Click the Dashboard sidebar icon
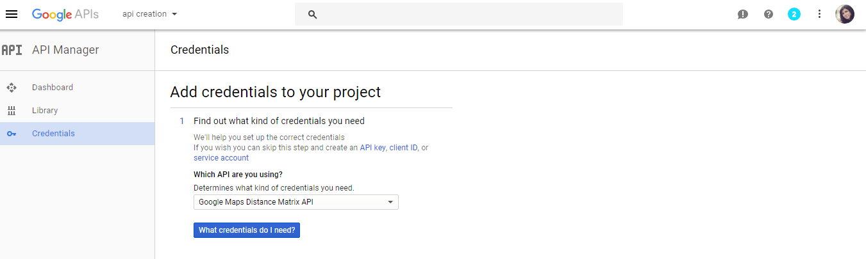 coord(11,88)
